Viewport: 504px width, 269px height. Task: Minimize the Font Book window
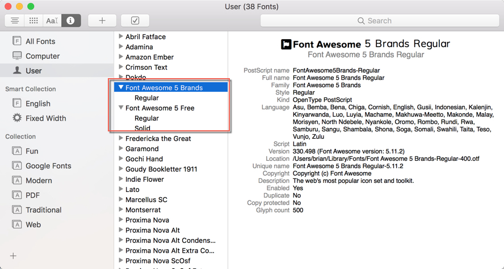(19, 6)
